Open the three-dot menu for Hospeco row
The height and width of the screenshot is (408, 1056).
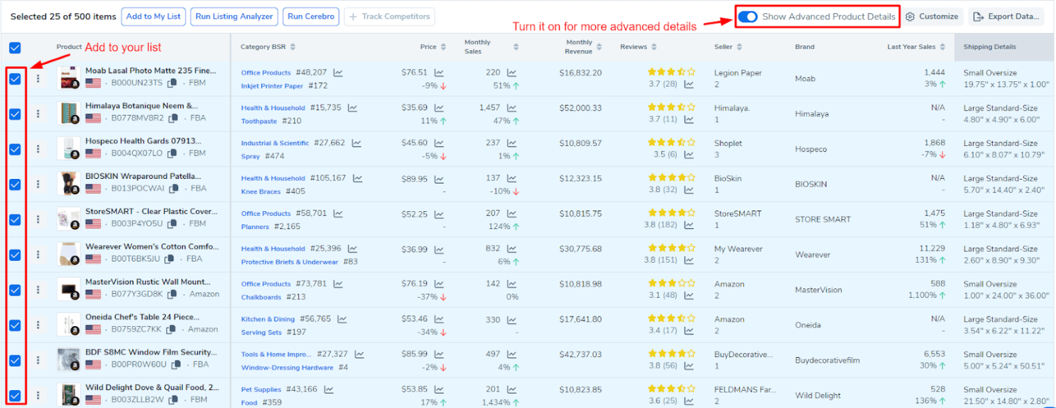38,149
